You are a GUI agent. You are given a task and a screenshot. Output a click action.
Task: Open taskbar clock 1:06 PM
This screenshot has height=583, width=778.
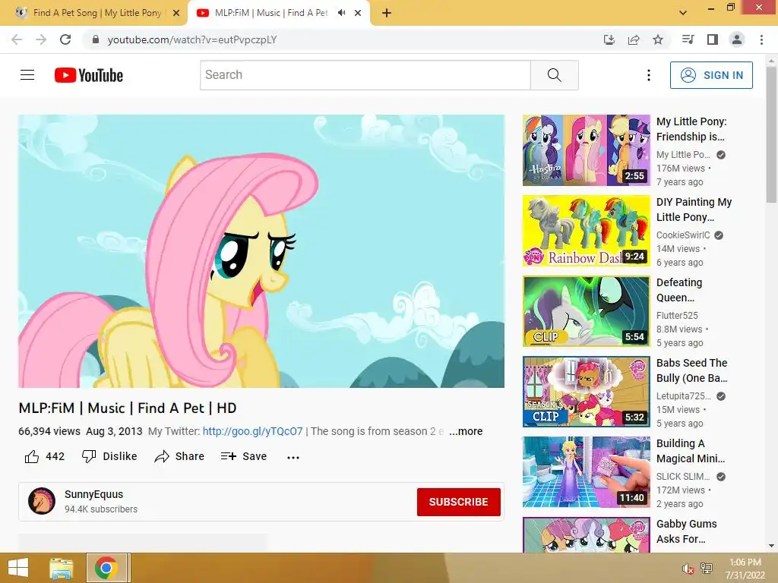(x=745, y=569)
